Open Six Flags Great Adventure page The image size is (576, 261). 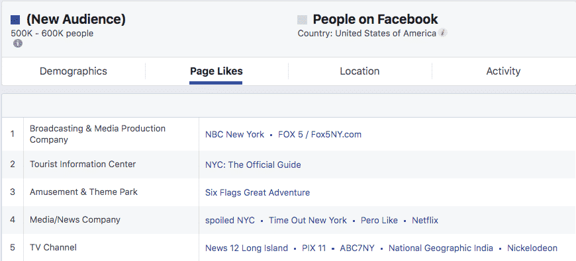point(257,192)
